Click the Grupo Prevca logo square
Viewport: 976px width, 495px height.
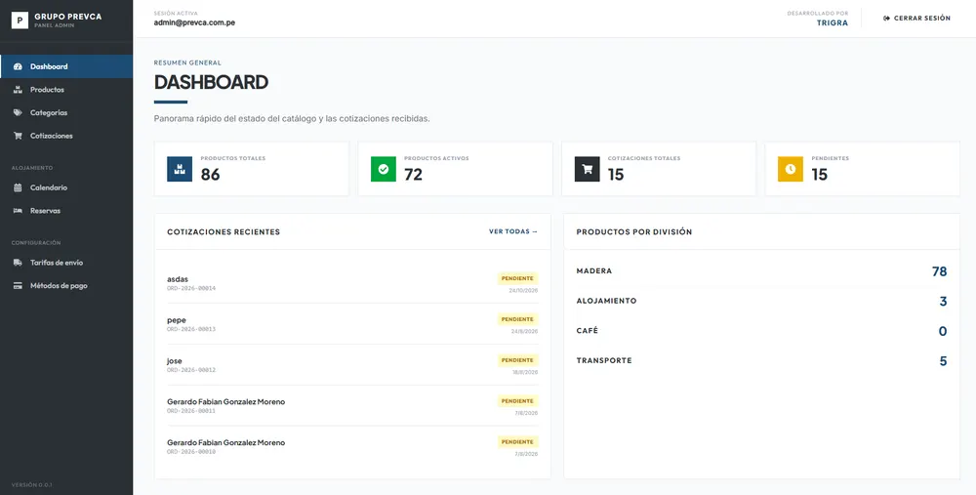(20, 20)
